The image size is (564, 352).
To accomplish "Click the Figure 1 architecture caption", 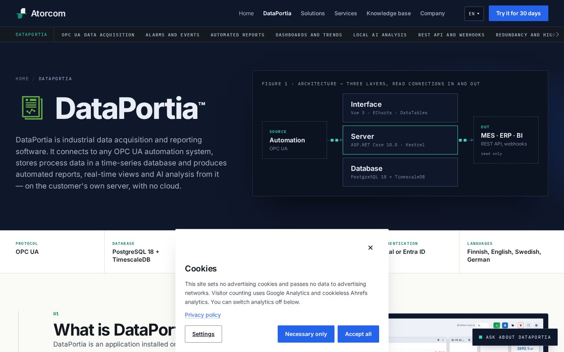I will (x=371, y=84).
